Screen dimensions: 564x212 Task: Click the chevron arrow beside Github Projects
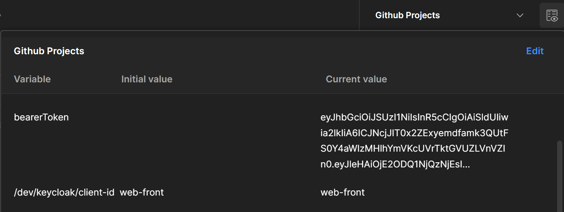pos(520,15)
